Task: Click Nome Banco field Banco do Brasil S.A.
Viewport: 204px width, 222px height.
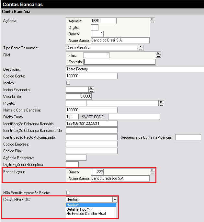Action: click(x=120, y=41)
